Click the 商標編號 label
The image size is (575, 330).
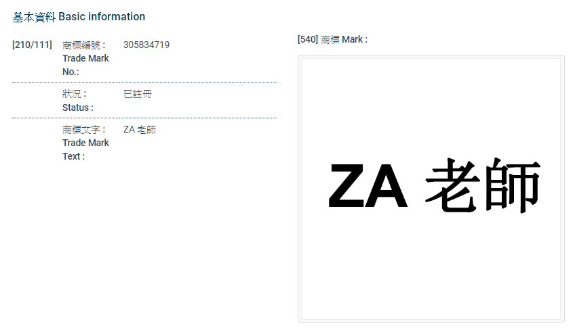(x=81, y=45)
